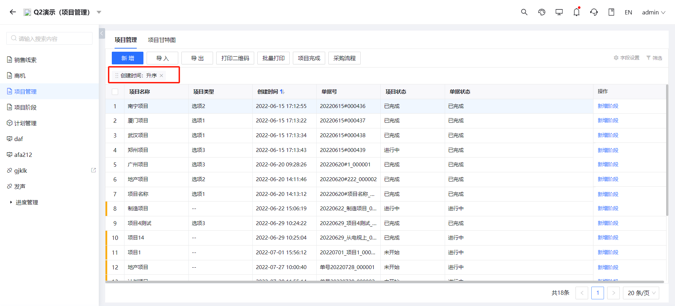The image size is (675, 306).
Task: Collapse the sidebar with the side handle
Action: pos(102,34)
